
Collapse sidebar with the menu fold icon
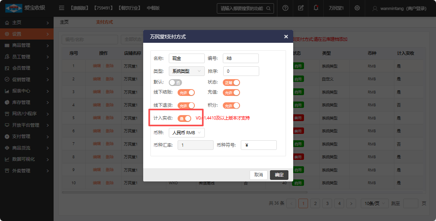coord(61,8)
